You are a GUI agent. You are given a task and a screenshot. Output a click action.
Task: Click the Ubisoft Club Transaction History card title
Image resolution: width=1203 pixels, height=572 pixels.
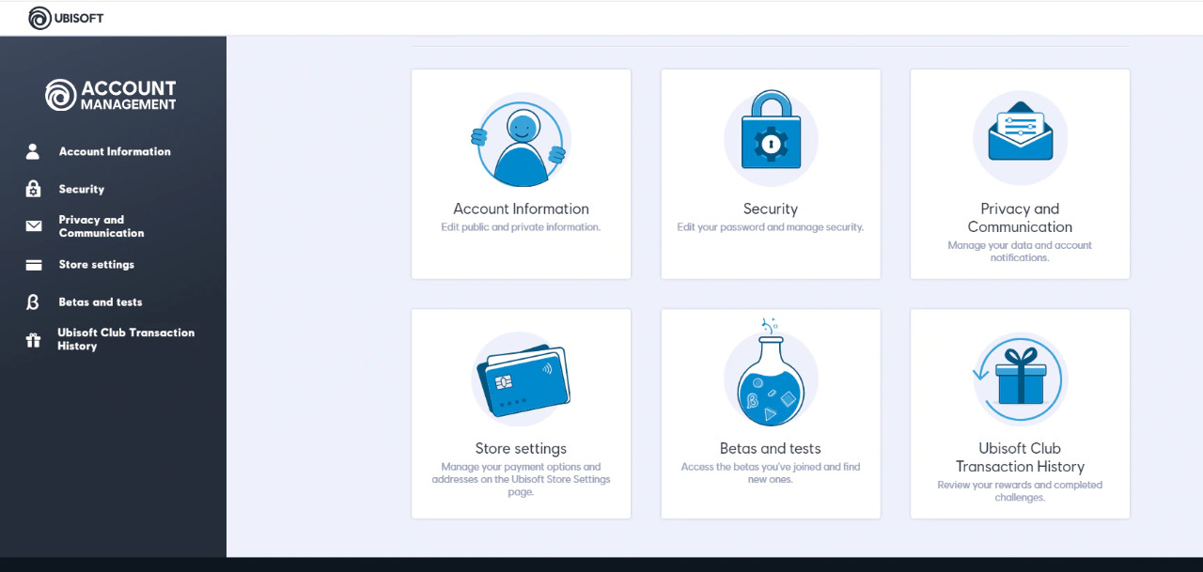pyautogui.click(x=1020, y=457)
